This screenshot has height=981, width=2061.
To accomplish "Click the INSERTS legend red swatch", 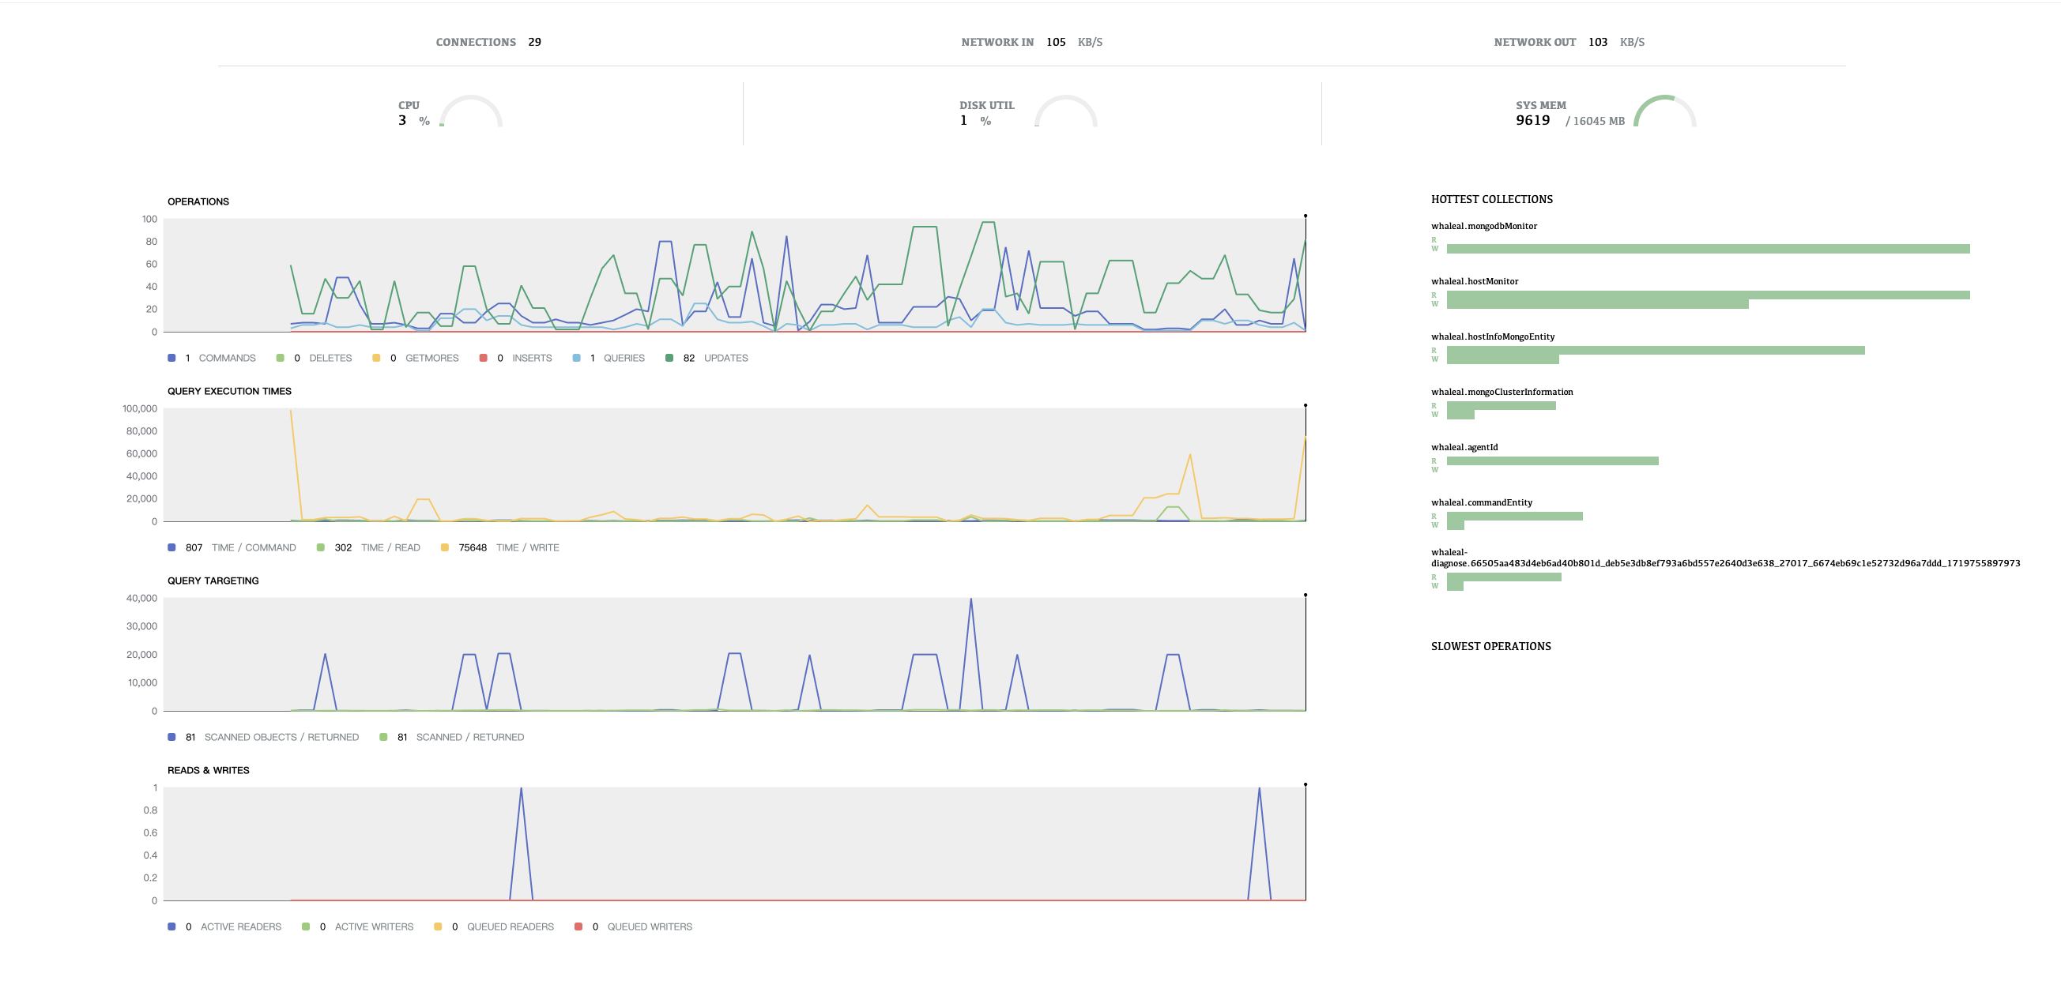I will (484, 358).
